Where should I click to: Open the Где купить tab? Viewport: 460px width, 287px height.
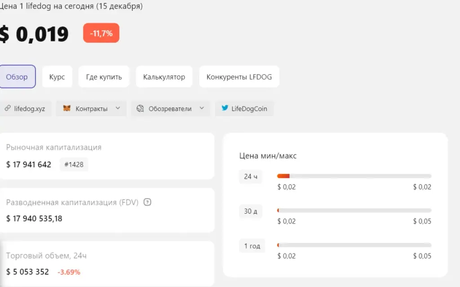(104, 76)
